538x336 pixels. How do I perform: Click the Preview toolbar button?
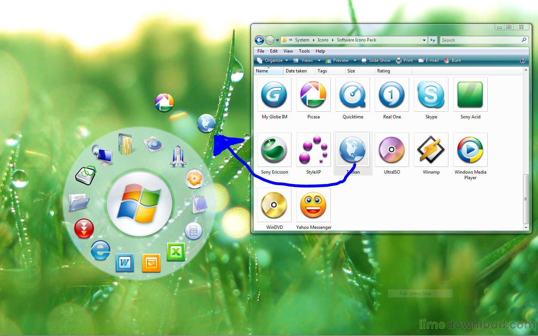pos(337,60)
